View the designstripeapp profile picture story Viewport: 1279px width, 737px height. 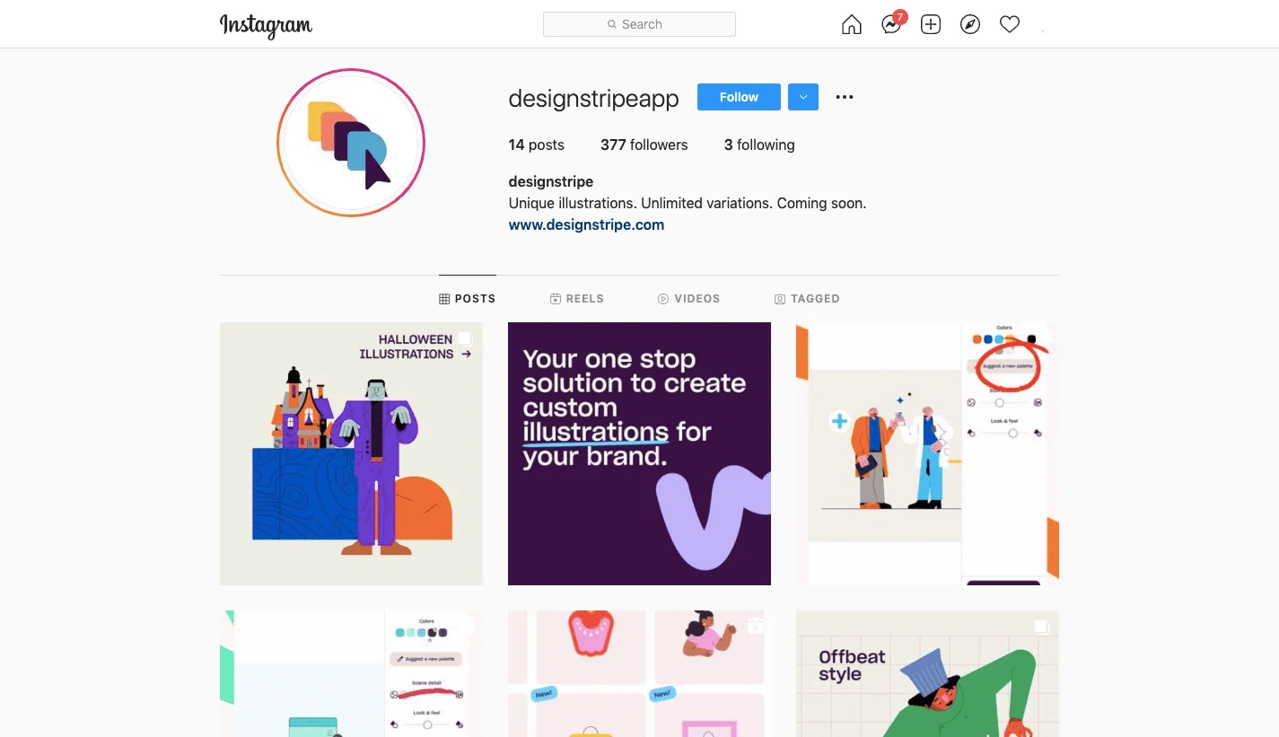coord(351,143)
